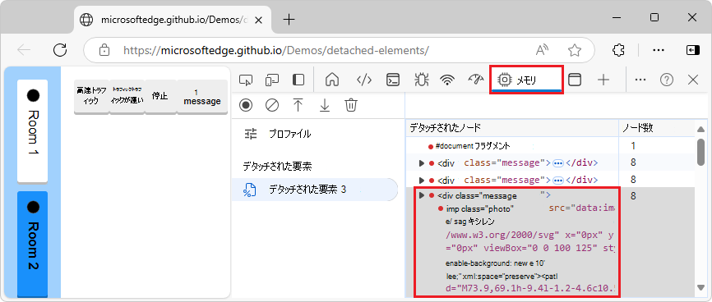Toggle the browser sidebar icon
The width and height of the screenshot is (712, 302).
pos(693,50)
